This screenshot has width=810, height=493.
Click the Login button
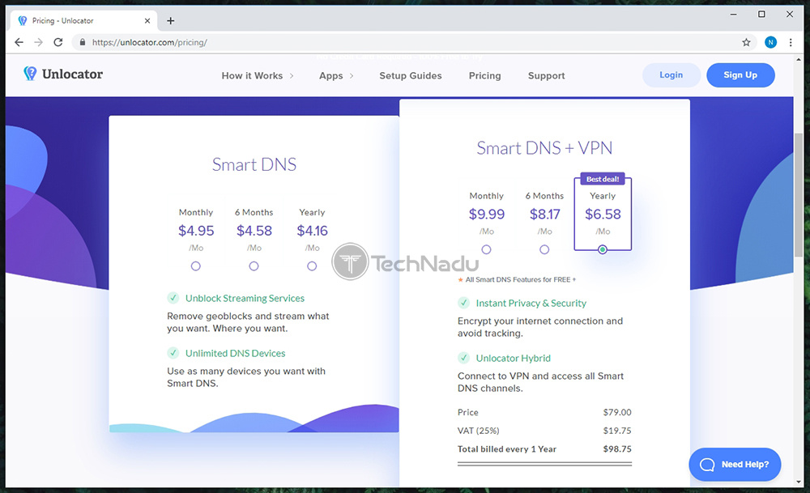pos(671,74)
